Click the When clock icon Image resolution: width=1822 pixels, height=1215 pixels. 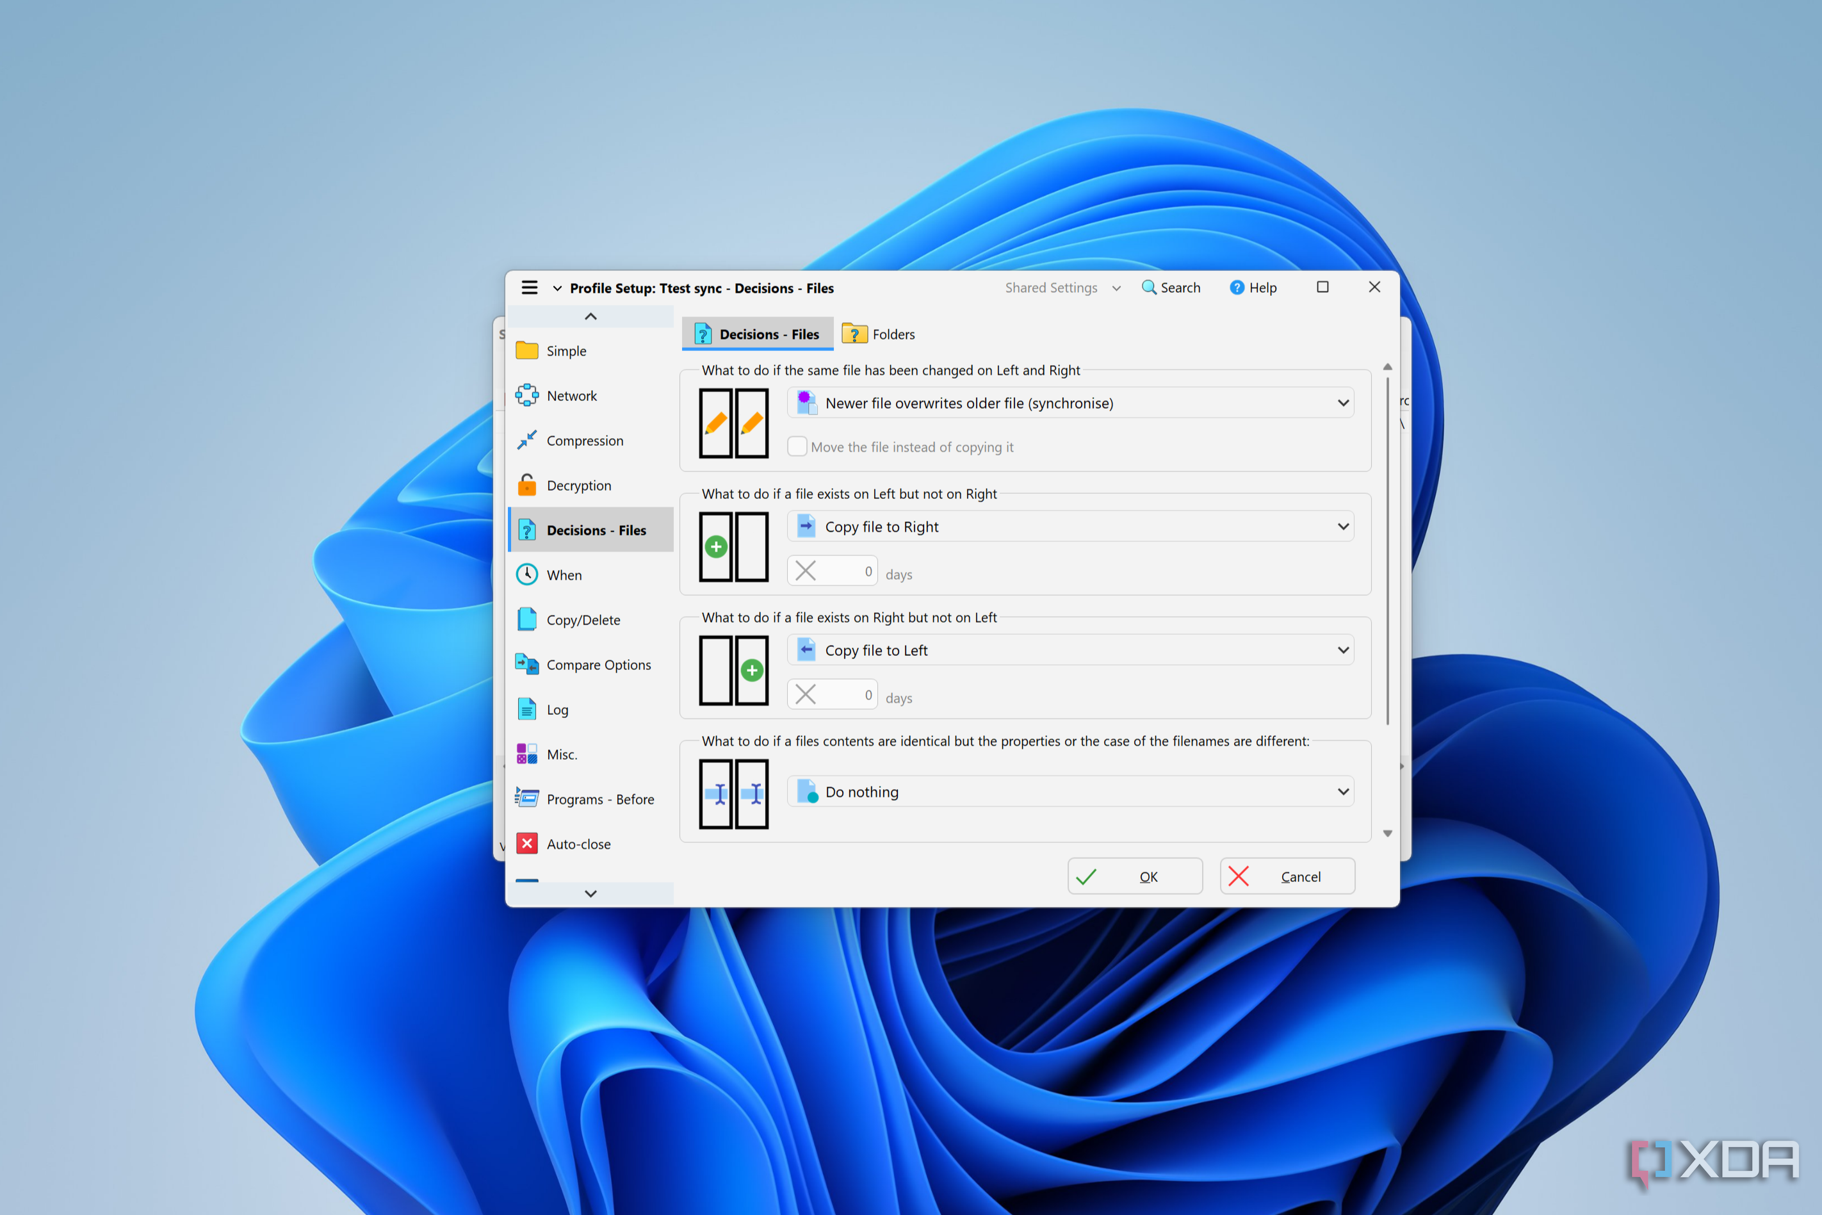[x=528, y=574]
